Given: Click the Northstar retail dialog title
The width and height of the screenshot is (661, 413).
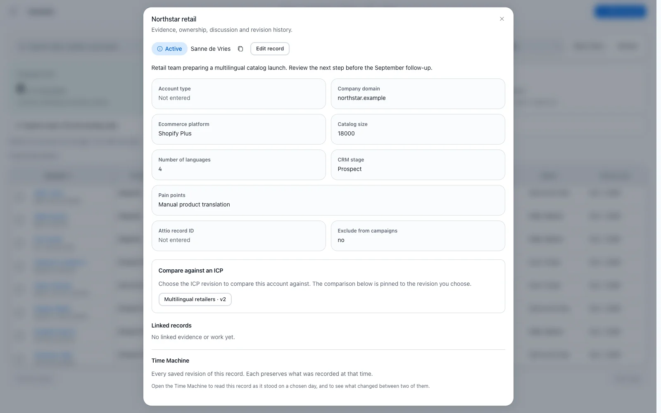Looking at the screenshot, I should click(x=174, y=19).
